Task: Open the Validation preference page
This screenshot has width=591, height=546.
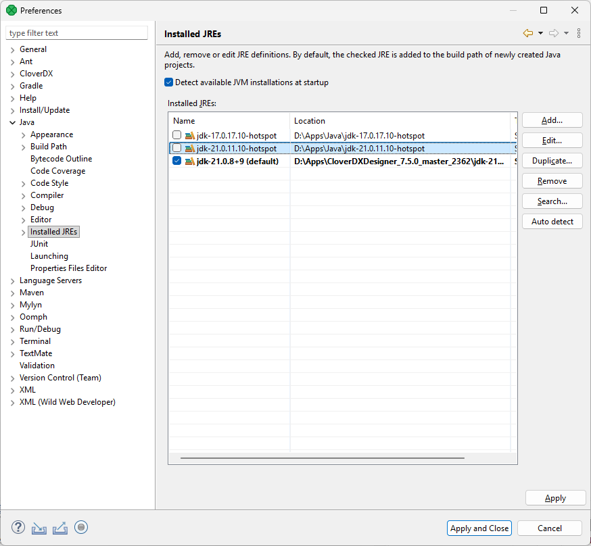Action: [37, 366]
